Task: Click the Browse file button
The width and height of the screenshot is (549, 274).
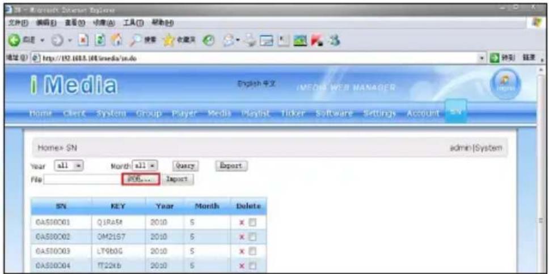Action: pos(141,179)
